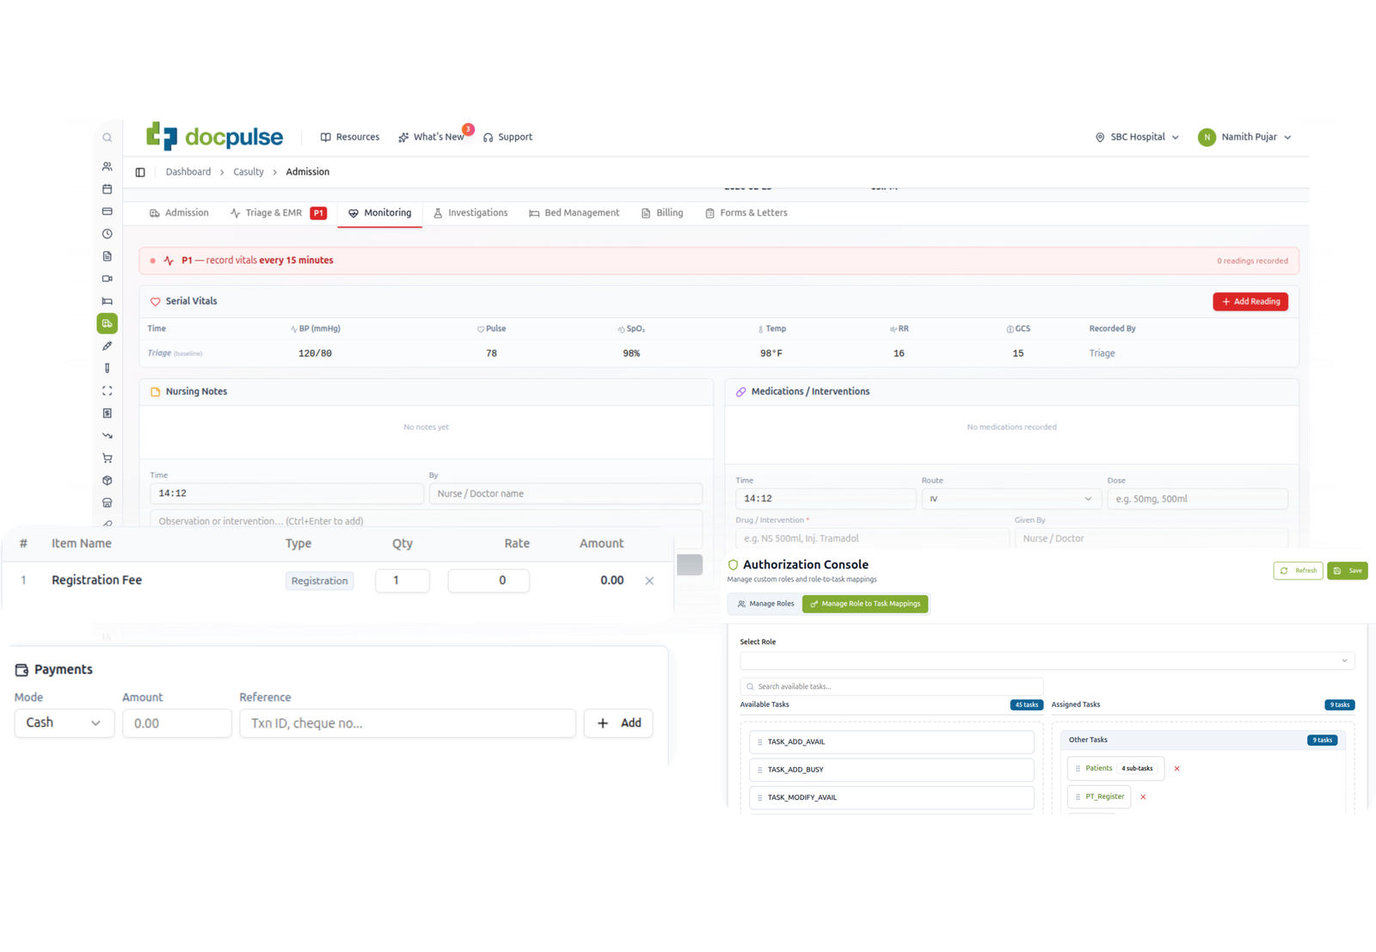Viewport: 1376px width, 952px height.
Task: Open the payment Mode dropdown set to Cash
Action: 64,723
